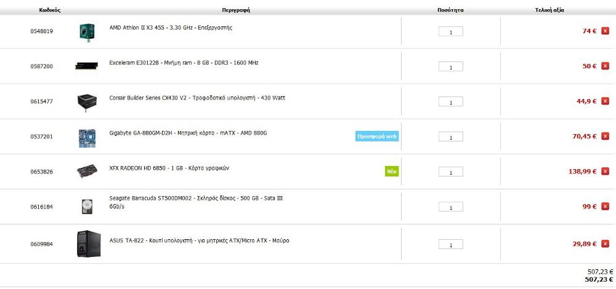Delete XFX RADEON HD 6850 from cart
616x289 pixels.
point(605,172)
